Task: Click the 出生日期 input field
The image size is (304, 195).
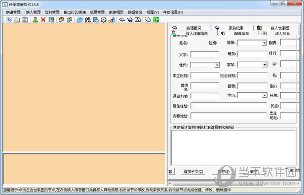Action: 205,75
